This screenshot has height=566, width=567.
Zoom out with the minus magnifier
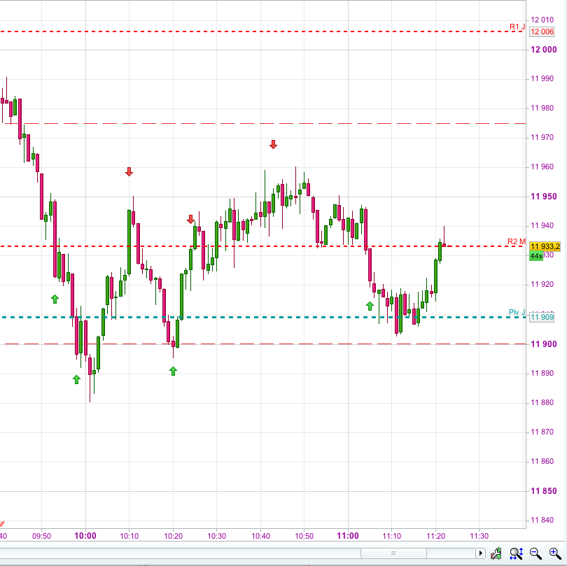tap(535, 553)
